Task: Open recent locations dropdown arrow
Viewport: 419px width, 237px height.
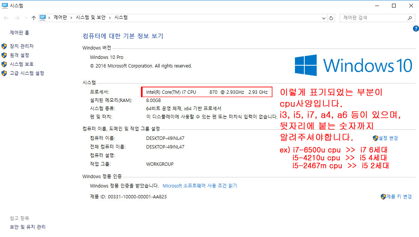Action: [26, 18]
